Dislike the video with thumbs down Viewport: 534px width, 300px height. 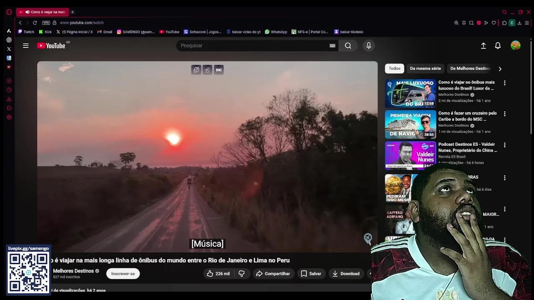pyautogui.click(x=242, y=274)
